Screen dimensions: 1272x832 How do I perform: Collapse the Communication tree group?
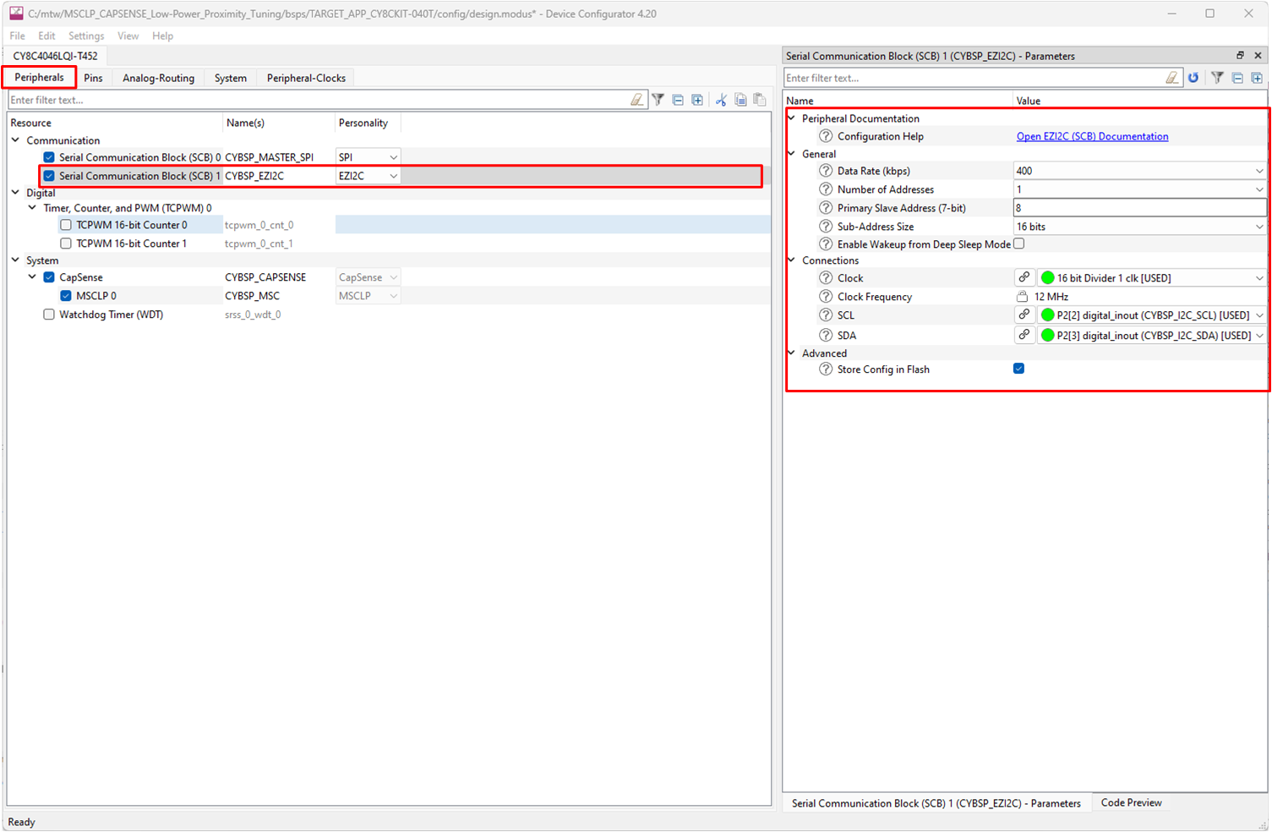point(15,140)
